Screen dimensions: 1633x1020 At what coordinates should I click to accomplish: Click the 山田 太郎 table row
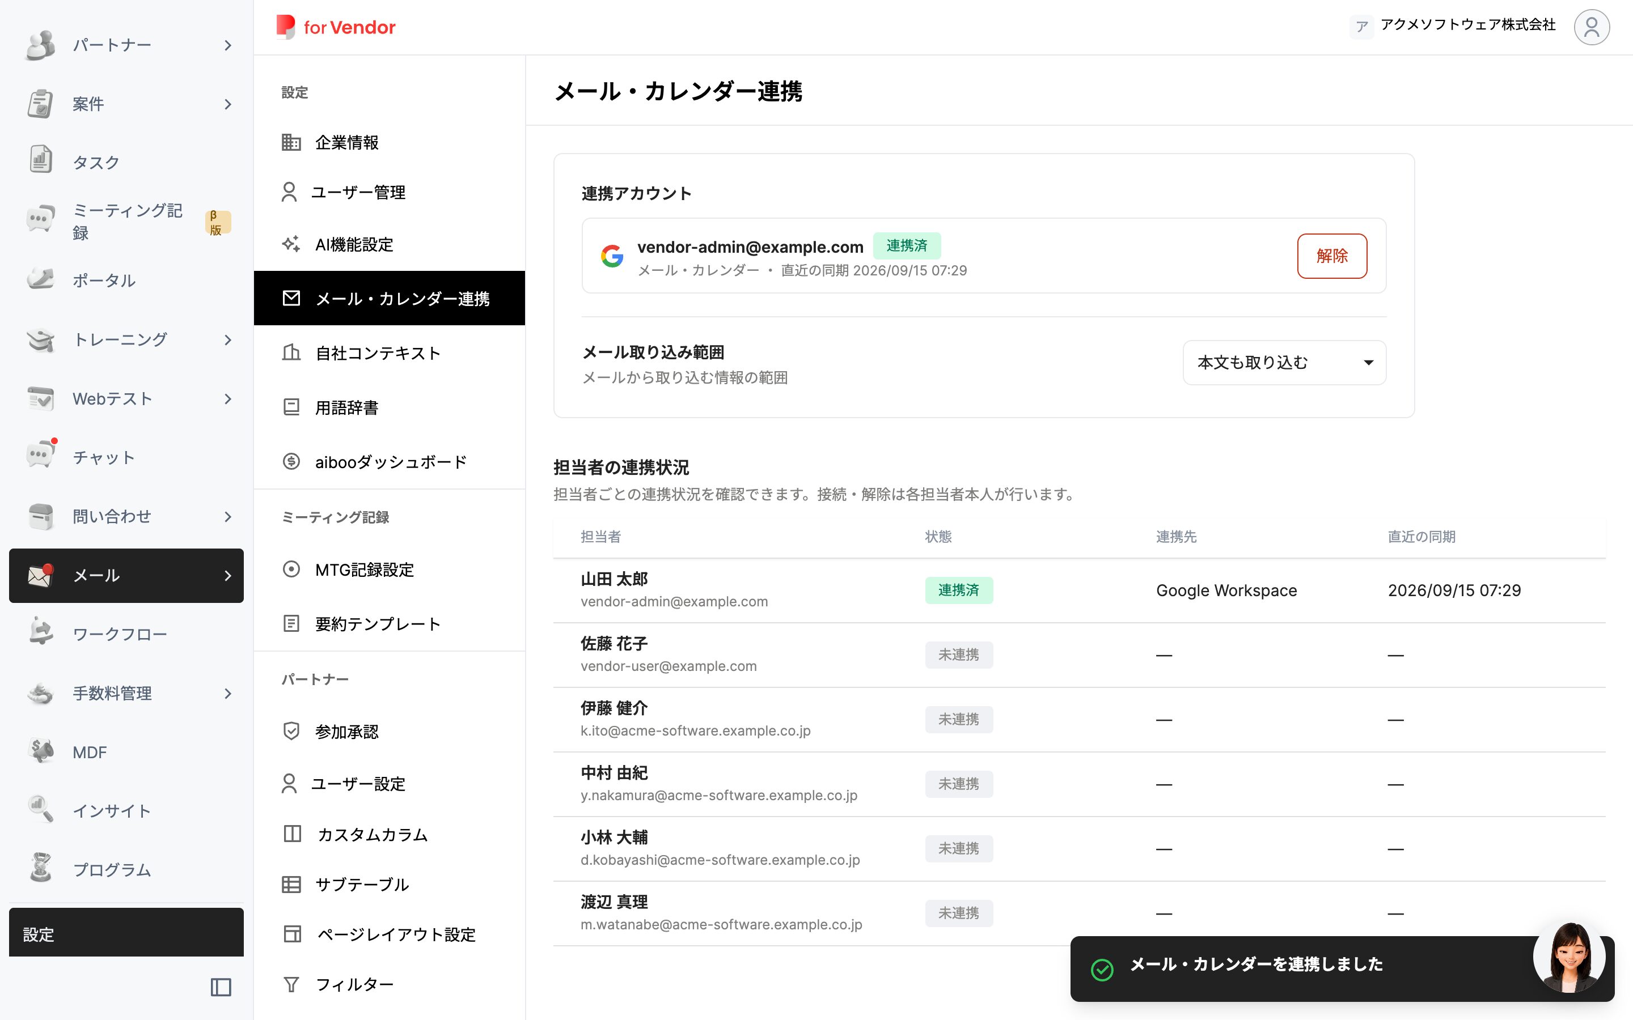click(1079, 589)
